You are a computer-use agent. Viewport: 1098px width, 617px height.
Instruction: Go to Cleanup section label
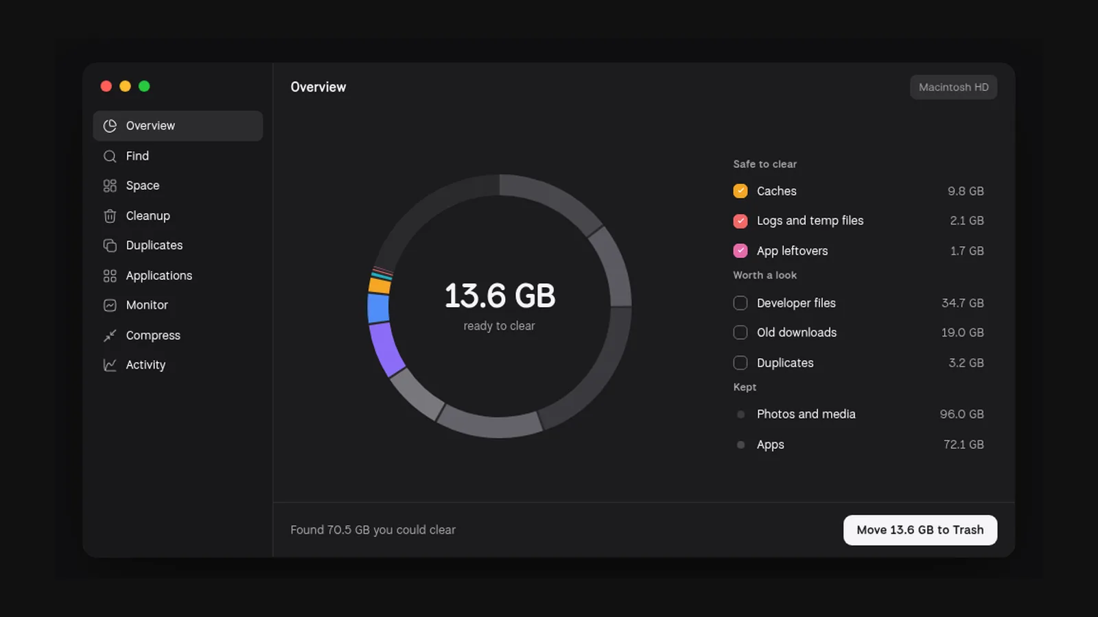click(x=148, y=216)
